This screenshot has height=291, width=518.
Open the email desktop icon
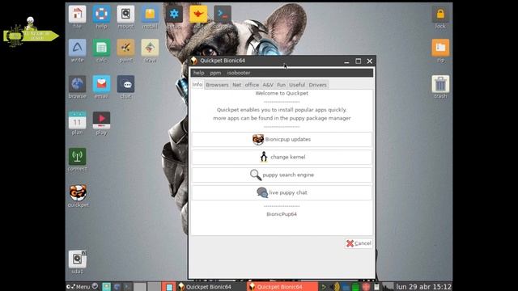(101, 84)
